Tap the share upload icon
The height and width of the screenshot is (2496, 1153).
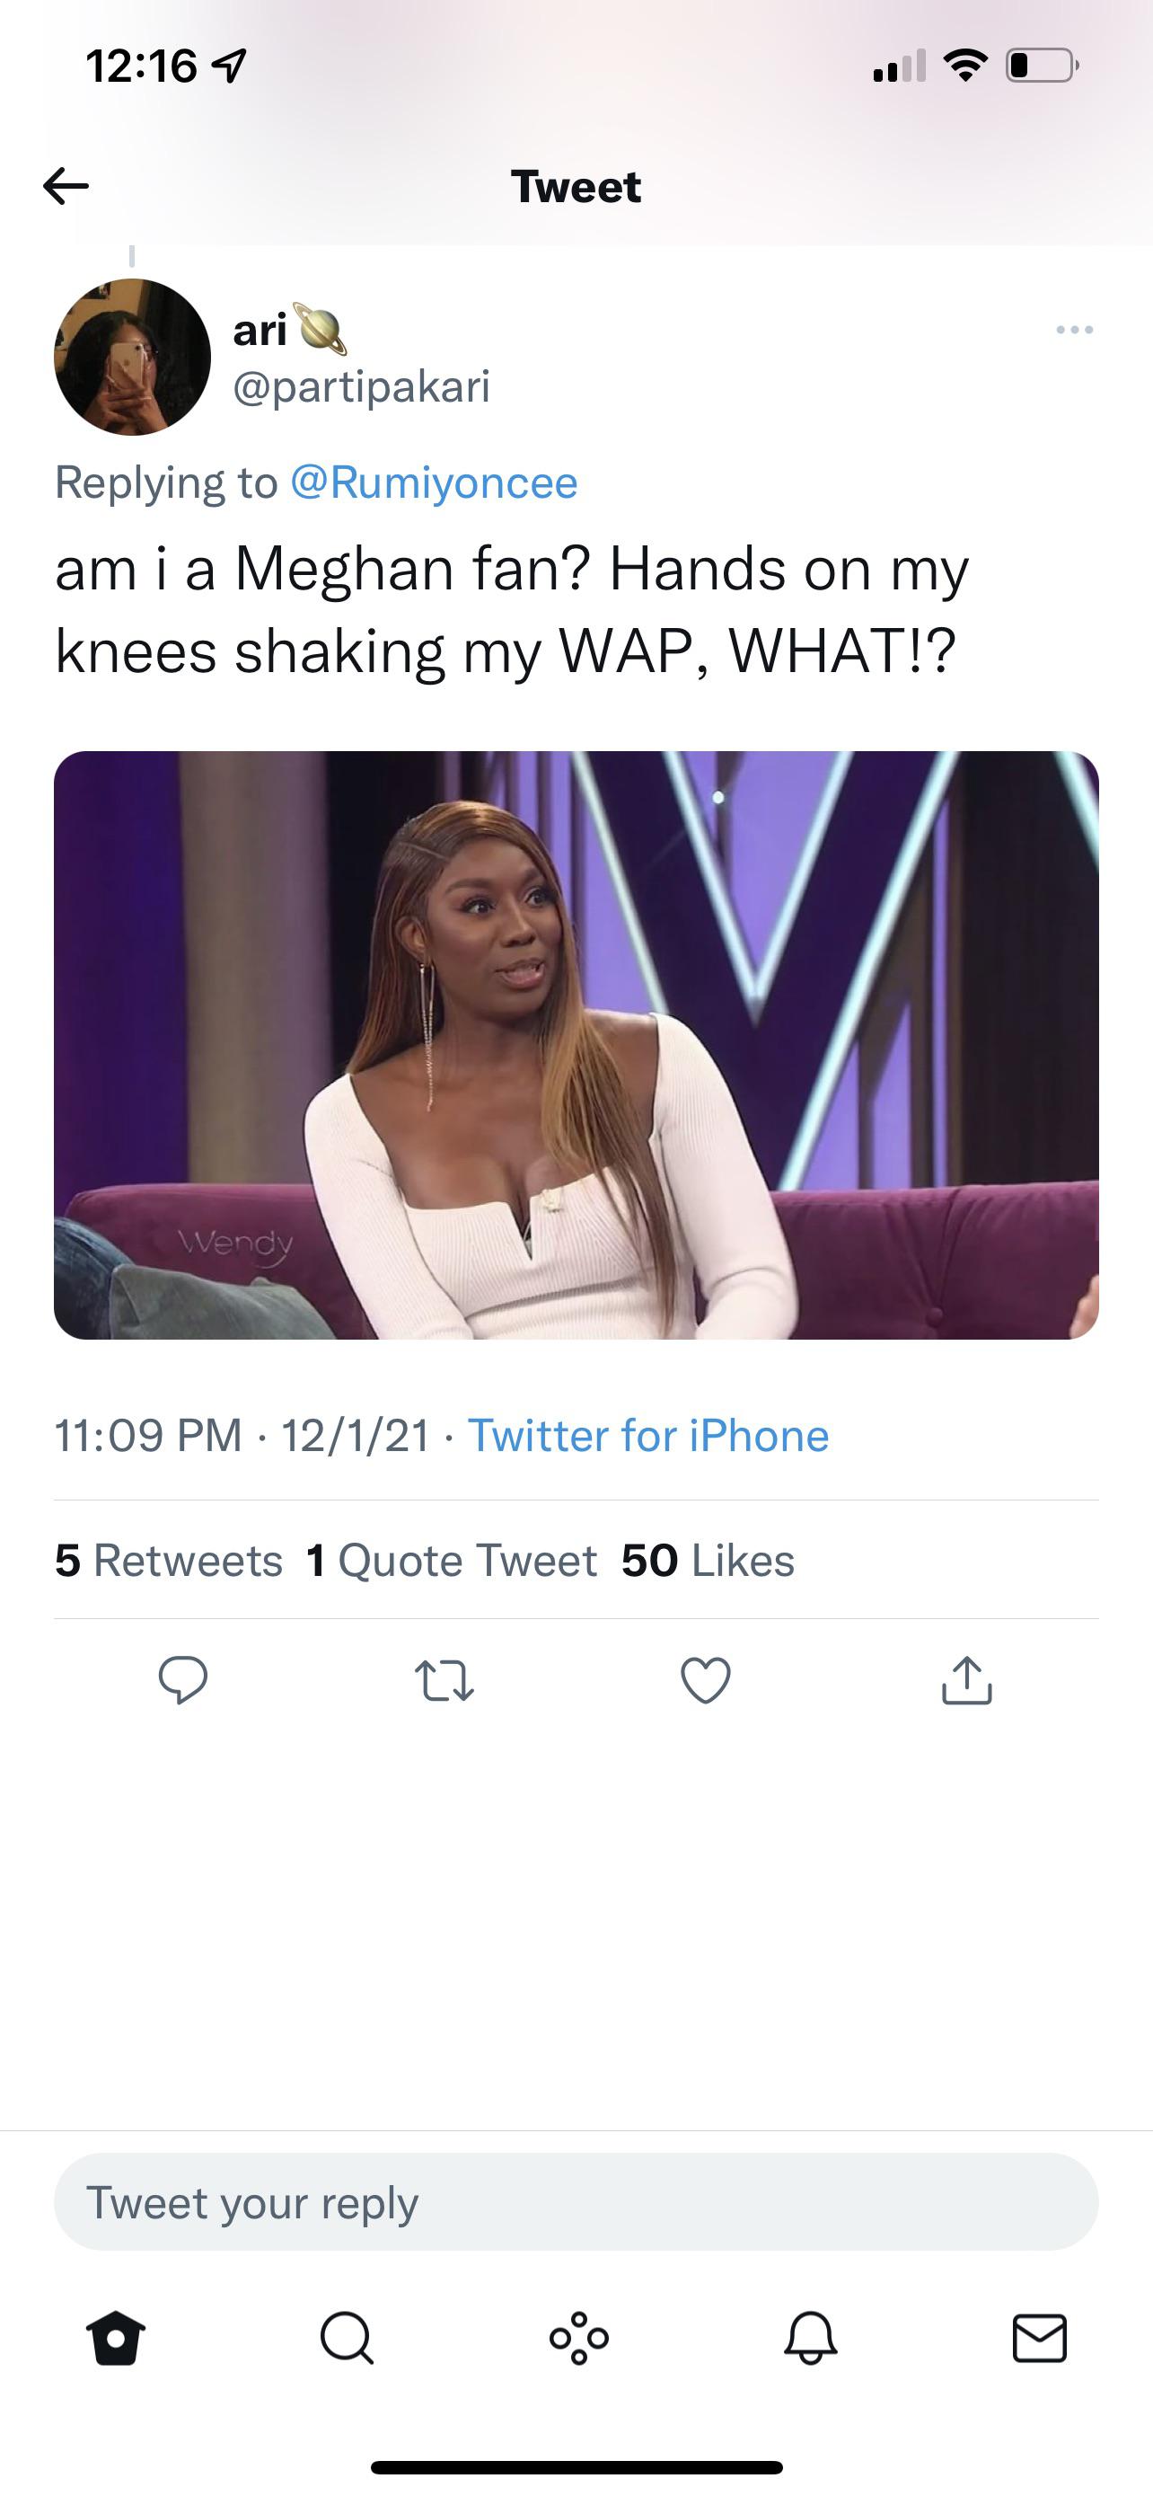pos(966,1680)
